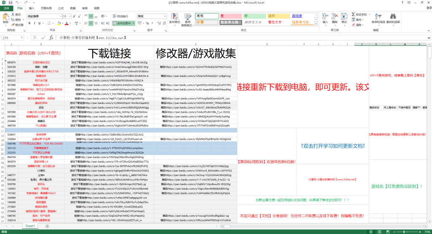Click the insert function fx button
The width and height of the screenshot is (432, 234).
click(51, 38)
